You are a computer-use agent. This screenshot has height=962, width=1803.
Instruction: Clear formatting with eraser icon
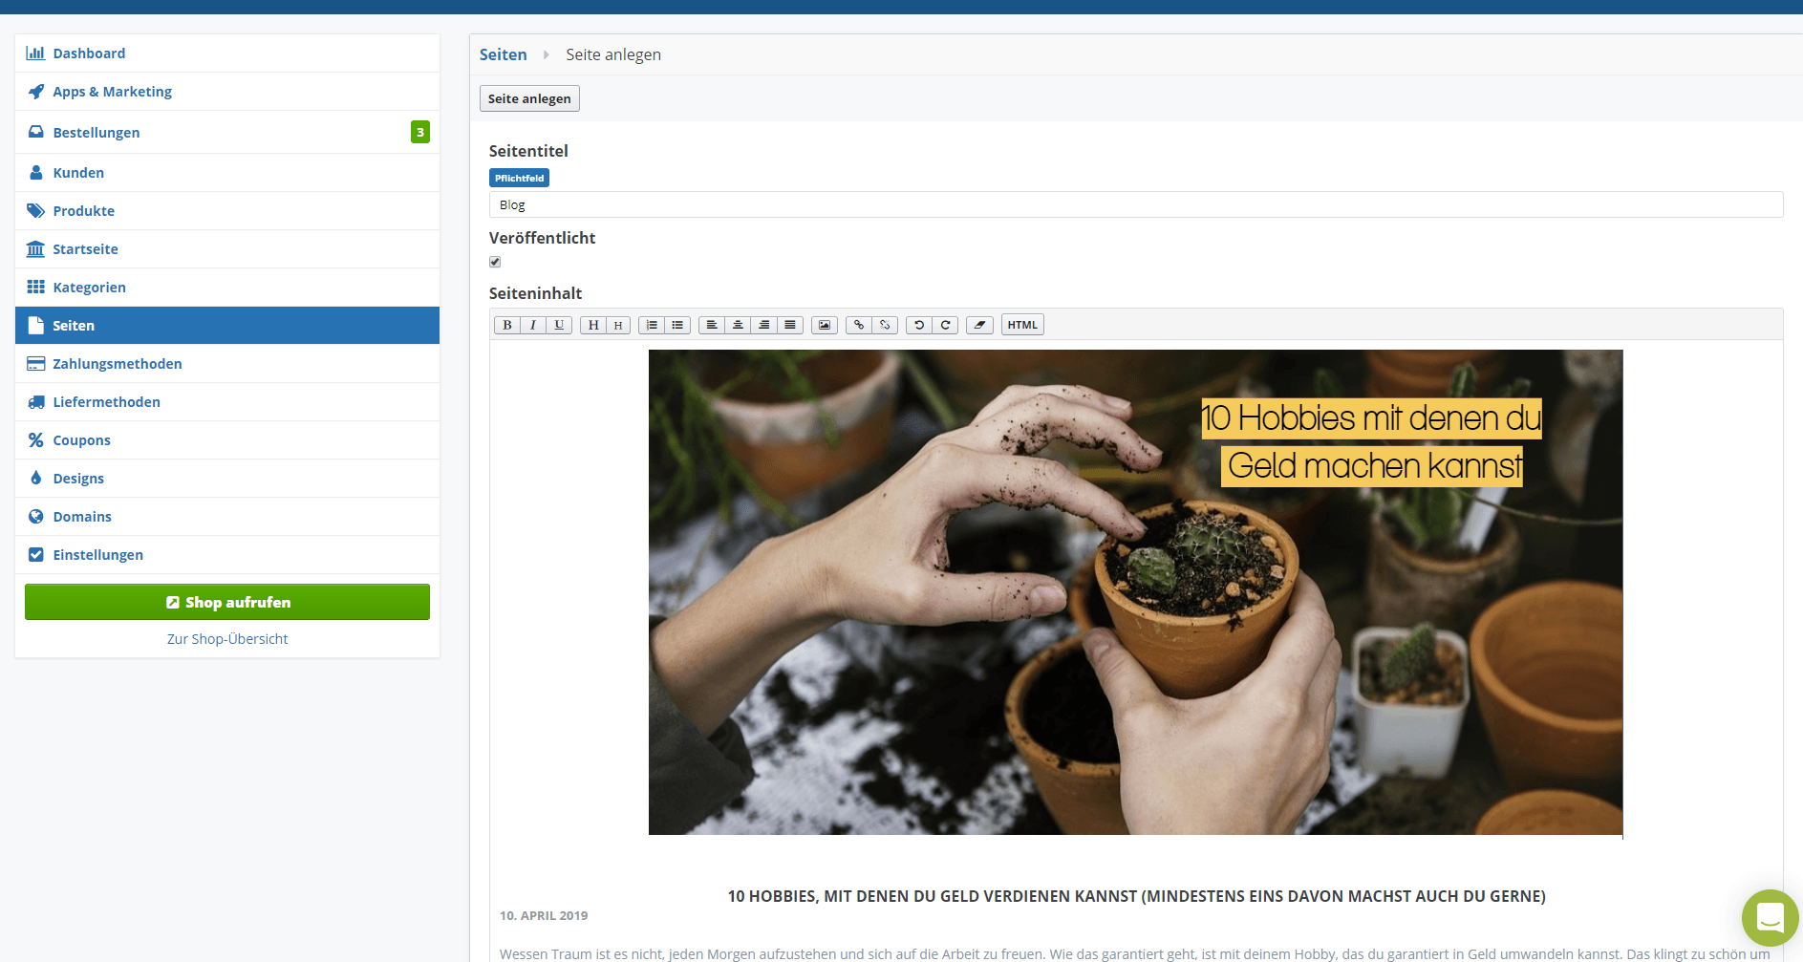[x=979, y=325]
